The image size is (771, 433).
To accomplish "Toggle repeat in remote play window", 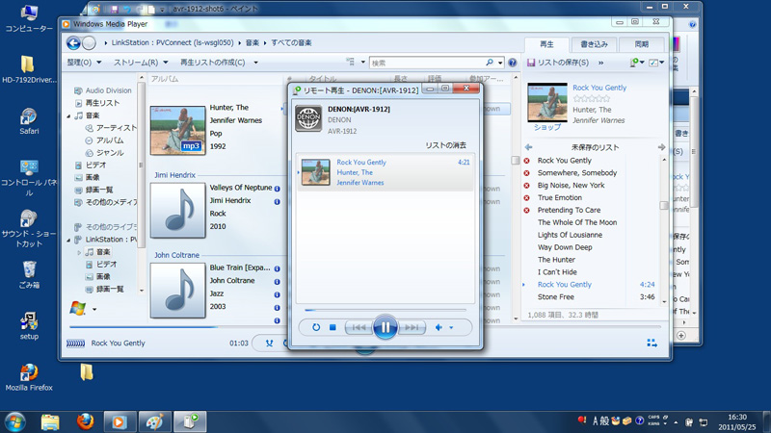I will pyautogui.click(x=316, y=327).
